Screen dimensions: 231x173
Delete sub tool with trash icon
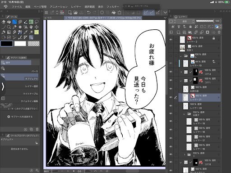point(37,129)
